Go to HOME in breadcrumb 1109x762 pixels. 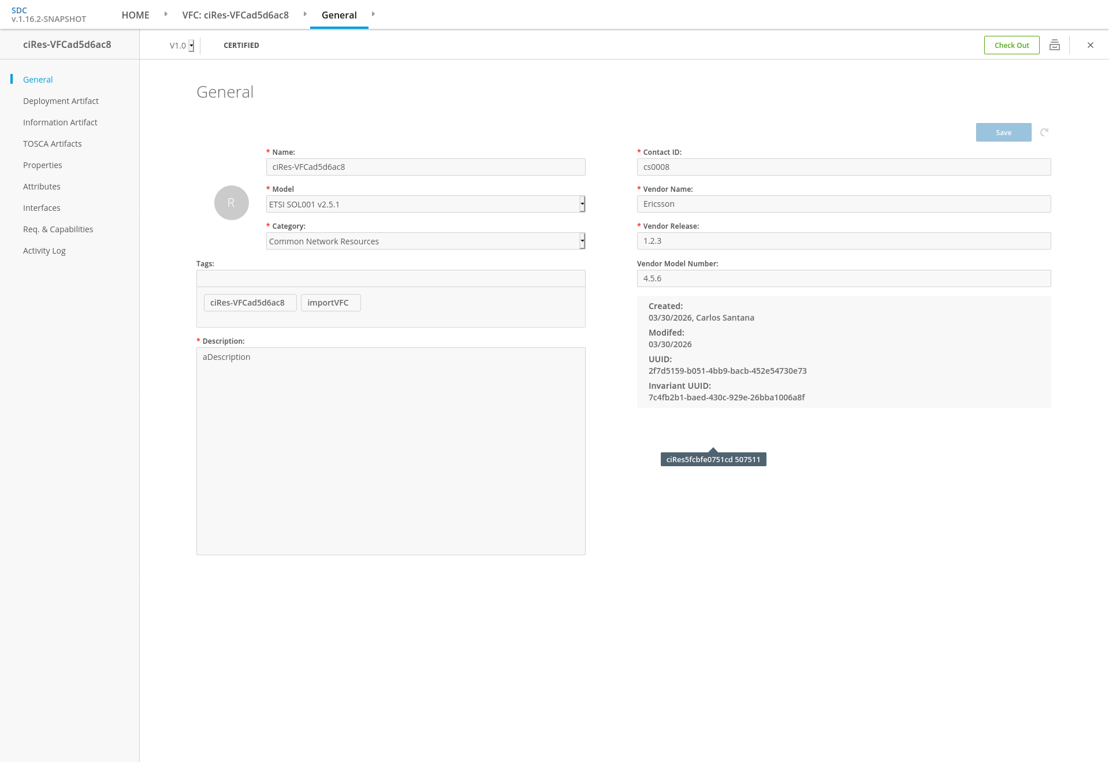[x=135, y=15]
